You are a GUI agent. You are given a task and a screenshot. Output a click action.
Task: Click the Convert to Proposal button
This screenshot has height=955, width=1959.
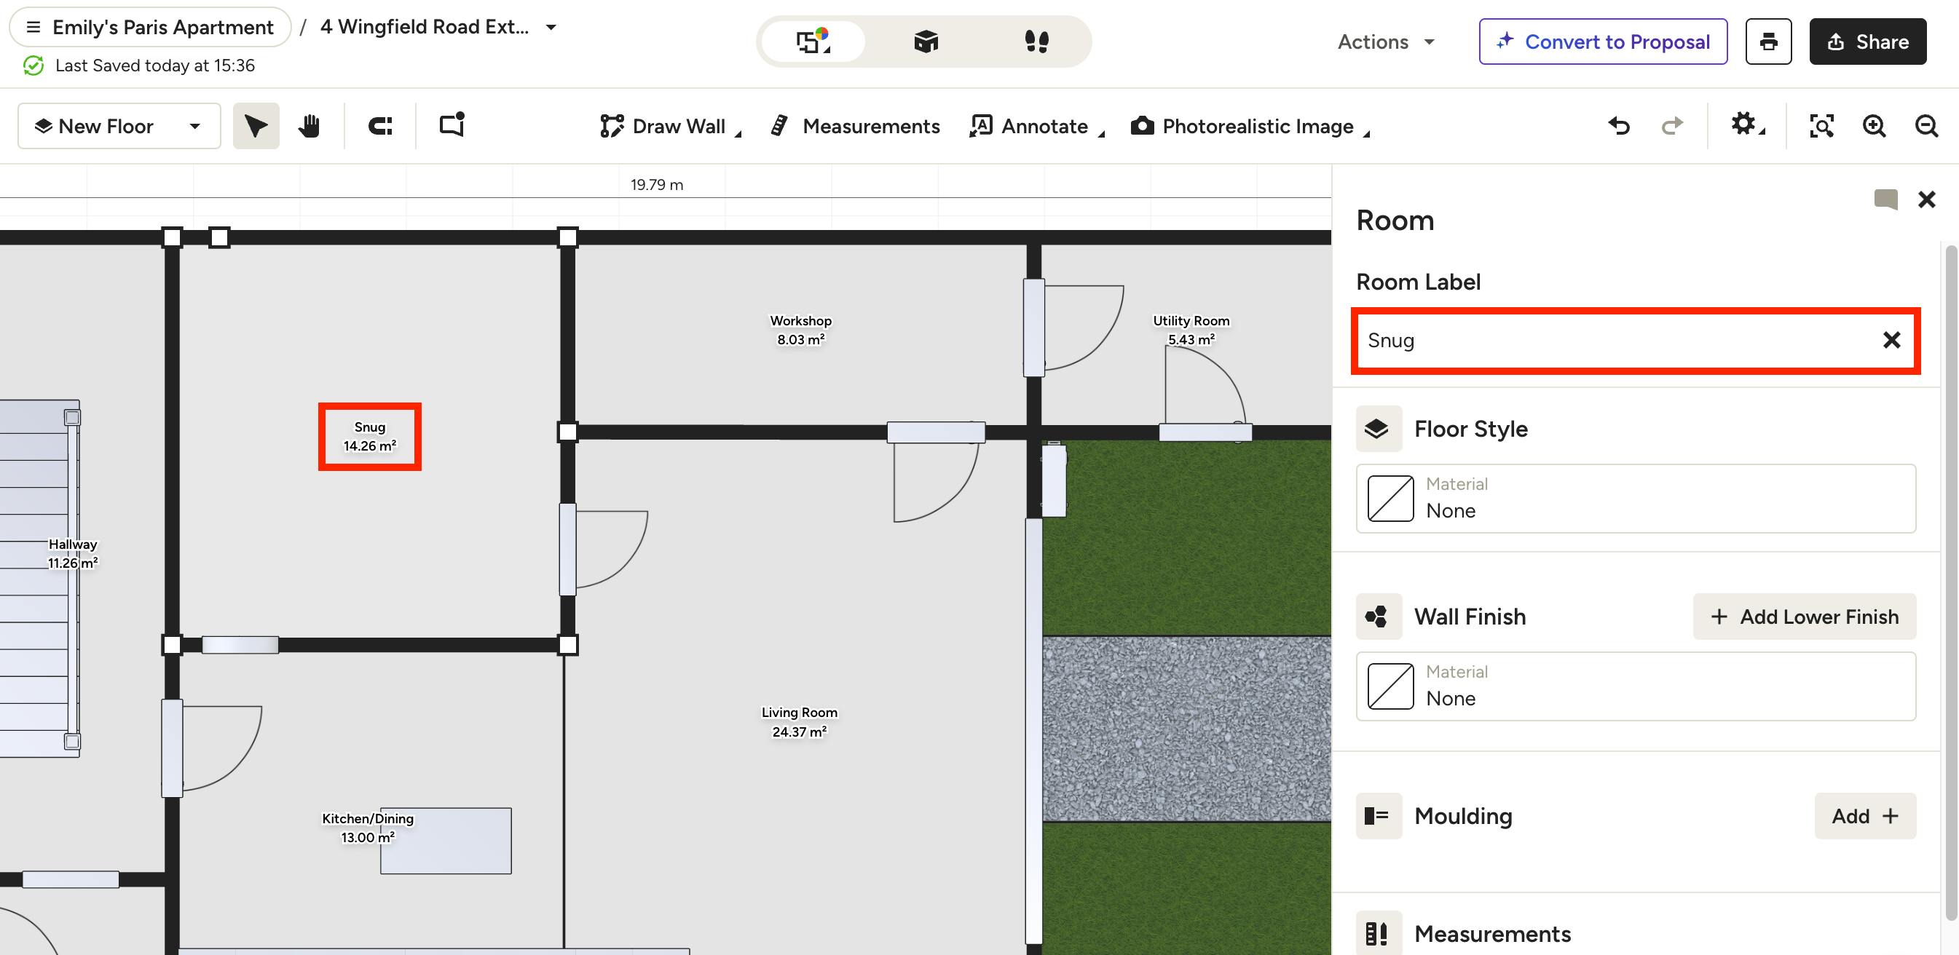point(1603,41)
